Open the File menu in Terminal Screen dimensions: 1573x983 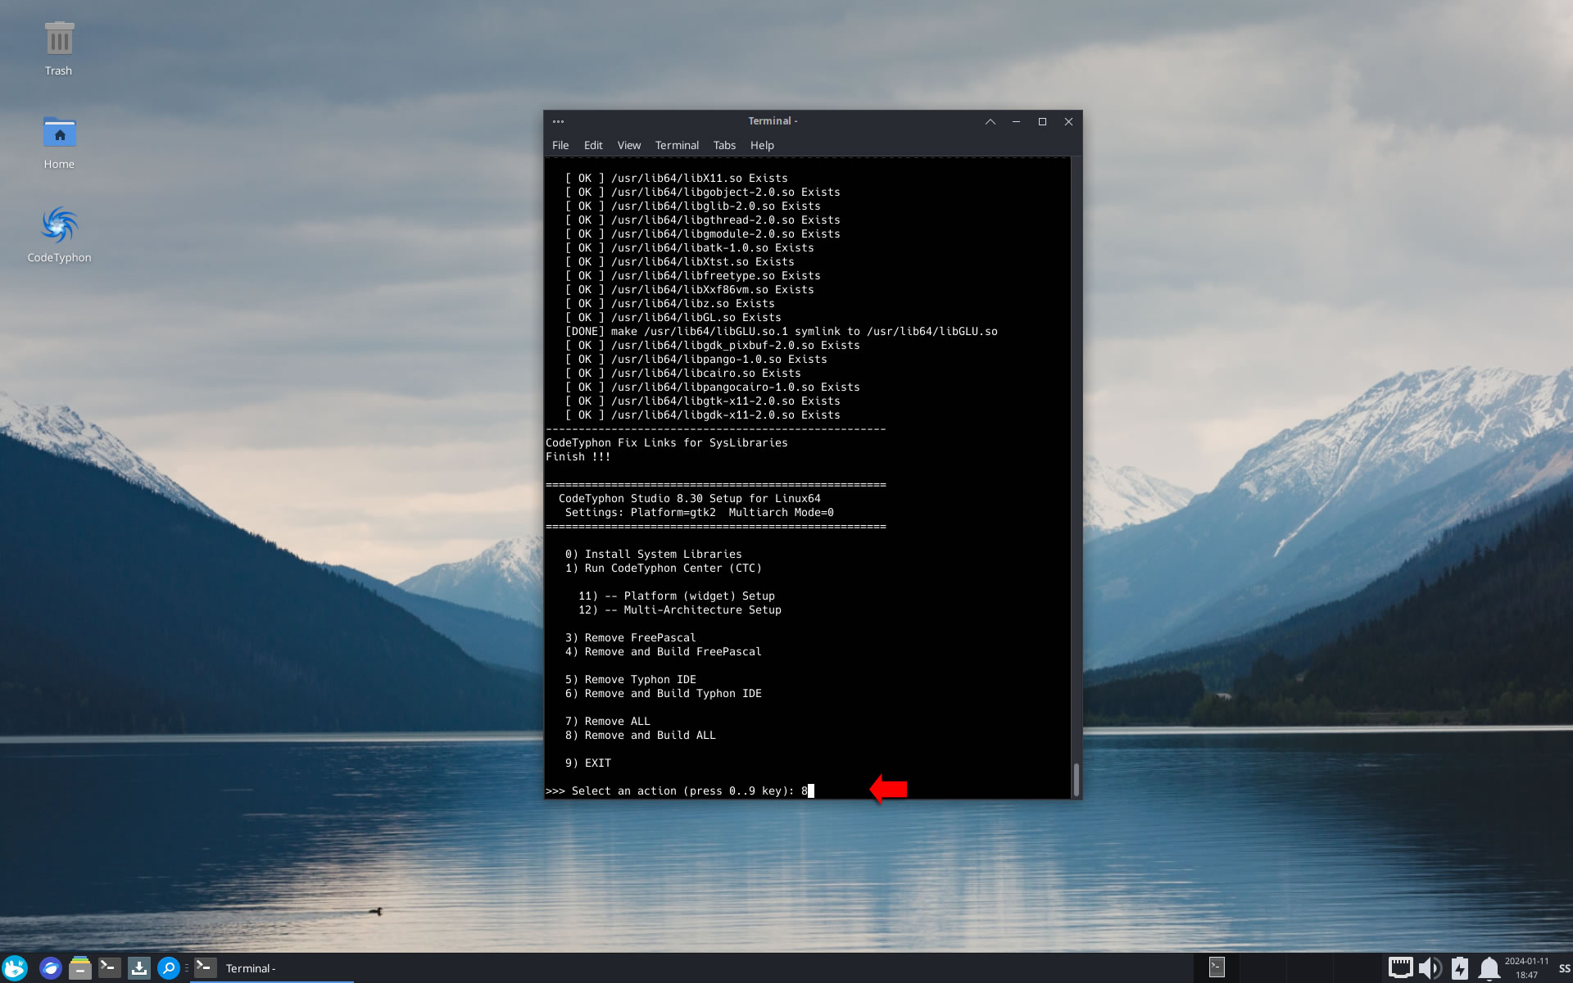click(560, 145)
